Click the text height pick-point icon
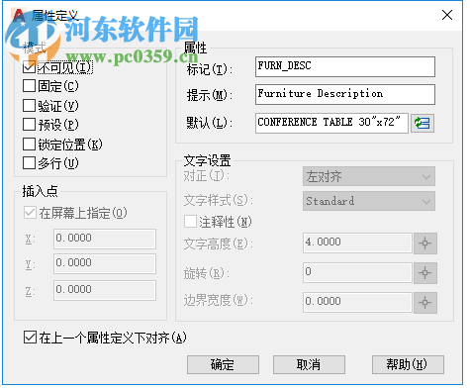The width and height of the screenshot is (470, 389). [425, 243]
